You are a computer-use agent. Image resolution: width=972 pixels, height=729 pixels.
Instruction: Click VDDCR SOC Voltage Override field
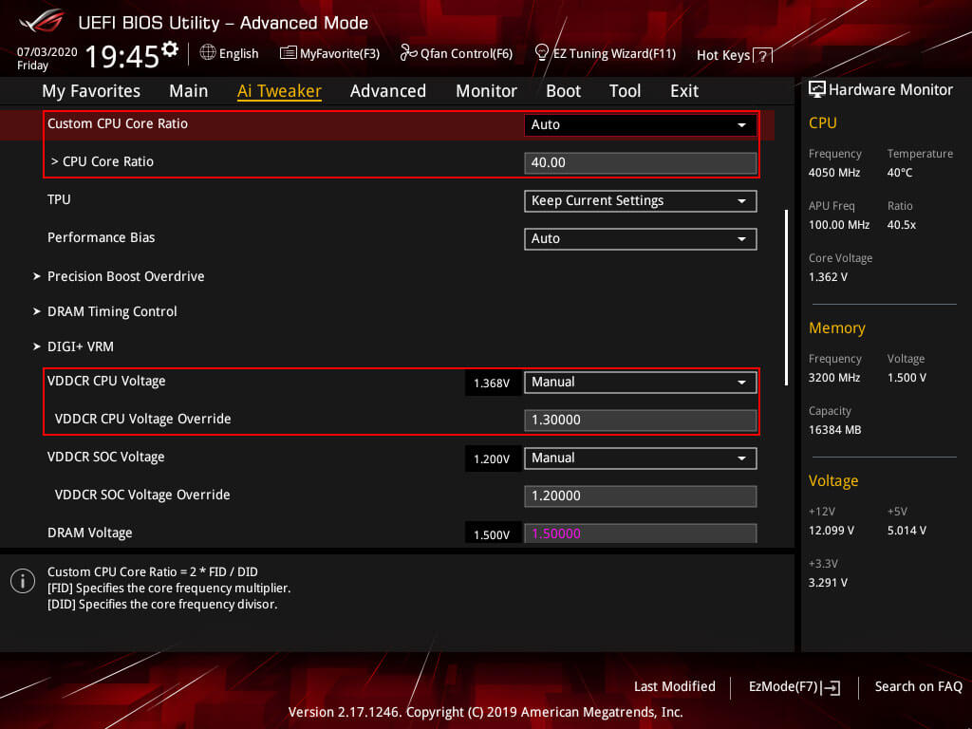(x=641, y=496)
